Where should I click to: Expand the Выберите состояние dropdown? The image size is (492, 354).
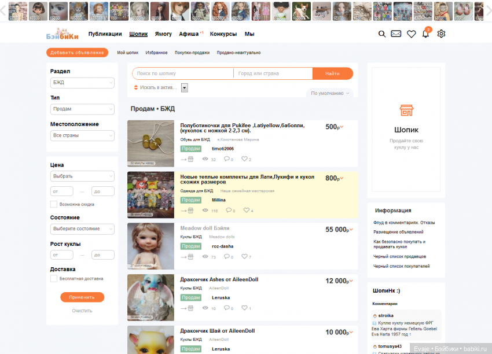pyautogui.click(x=82, y=228)
